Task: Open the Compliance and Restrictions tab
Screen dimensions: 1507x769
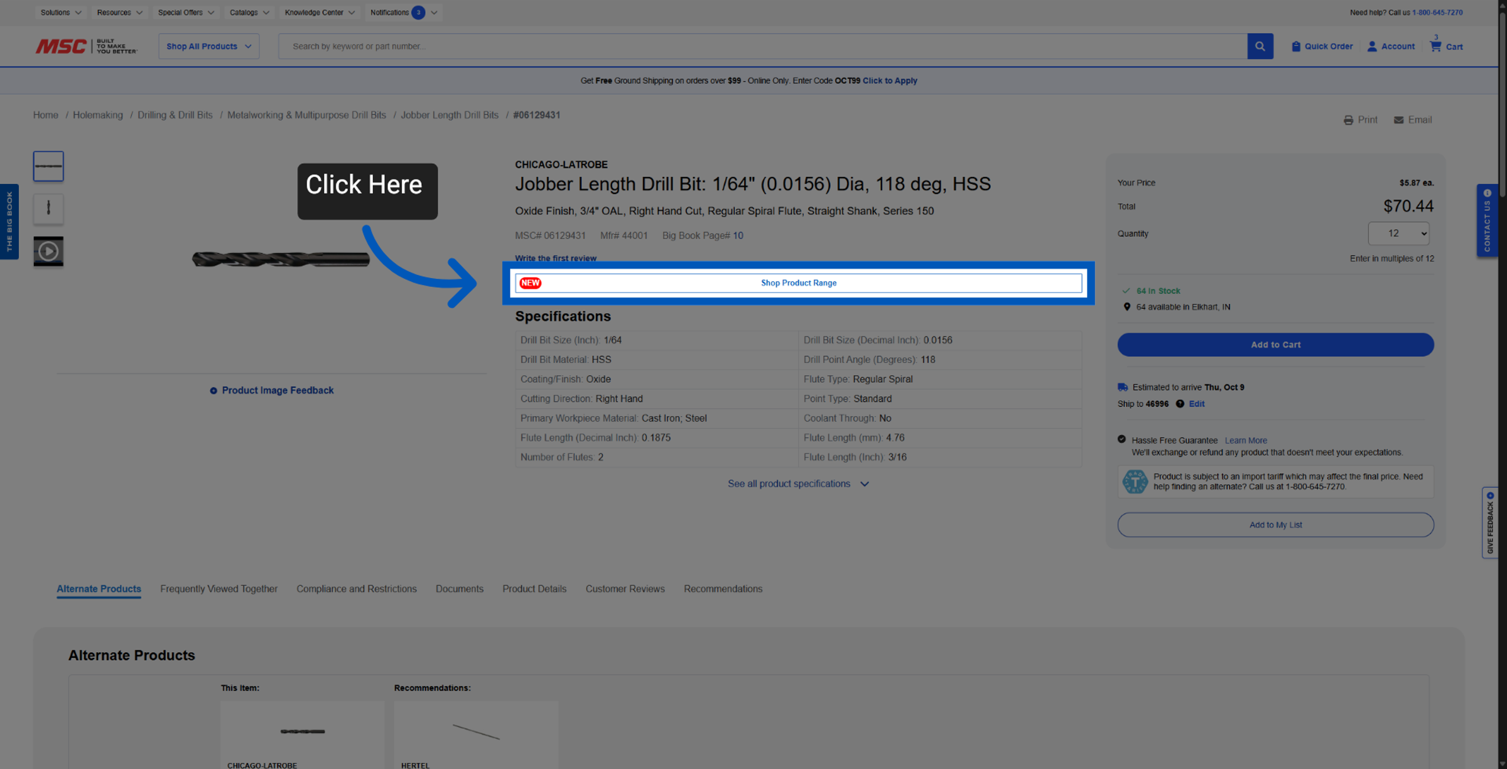Action: coord(357,589)
